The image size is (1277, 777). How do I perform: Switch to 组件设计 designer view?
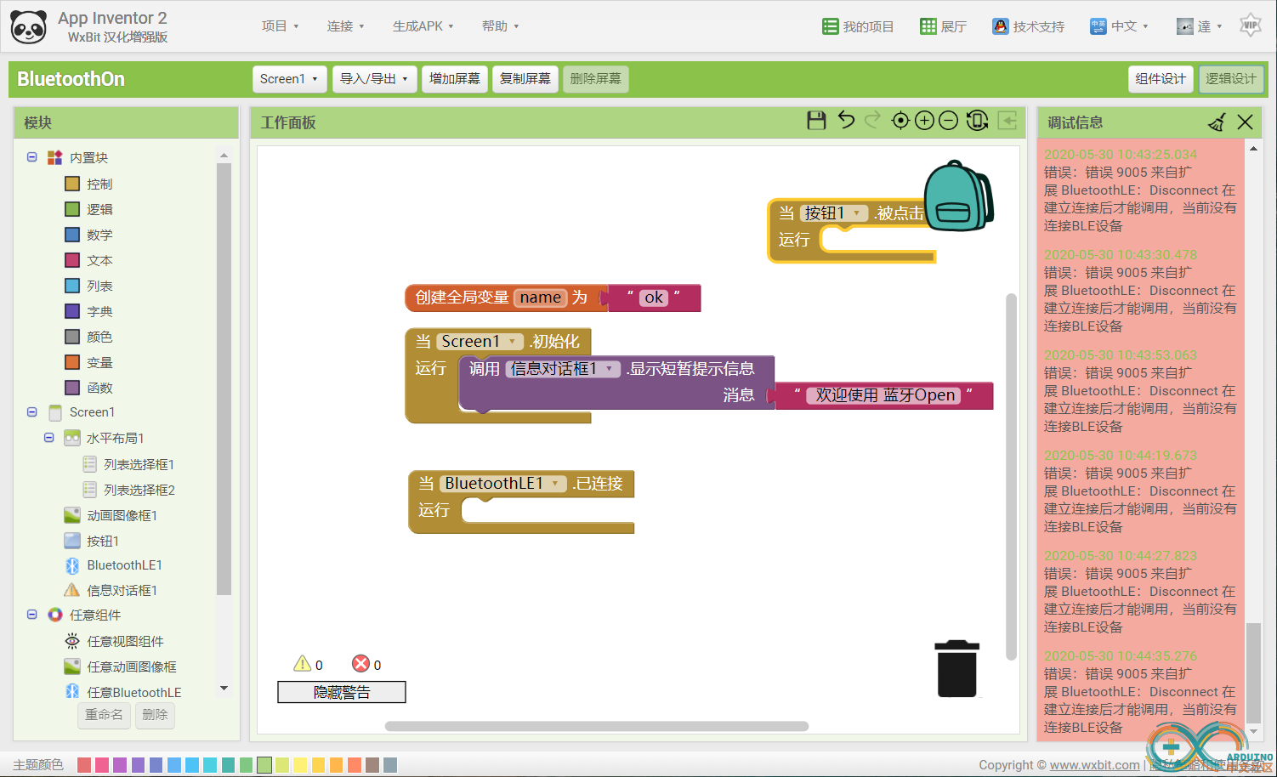[x=1161, y=79]
